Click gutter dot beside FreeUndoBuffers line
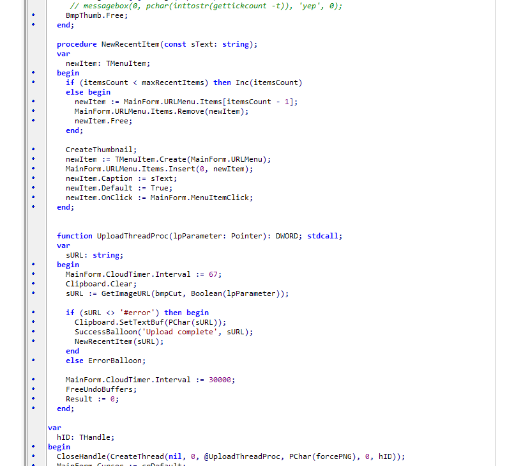Image resolution: width=514 pixels, height=466 pixels. point(33,389)
